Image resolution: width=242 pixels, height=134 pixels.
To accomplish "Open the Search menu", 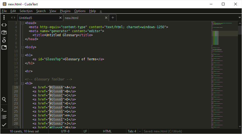I will (41, 11).
